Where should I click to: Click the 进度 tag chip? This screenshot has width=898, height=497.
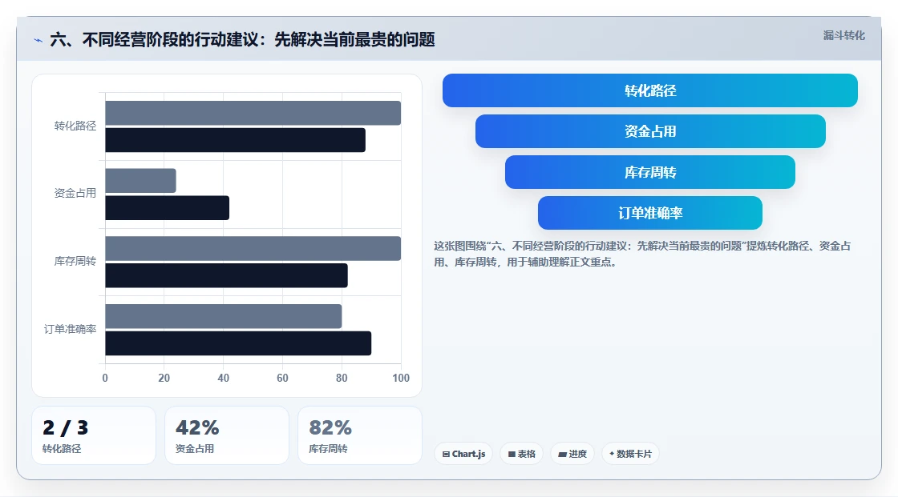[572, 454]
